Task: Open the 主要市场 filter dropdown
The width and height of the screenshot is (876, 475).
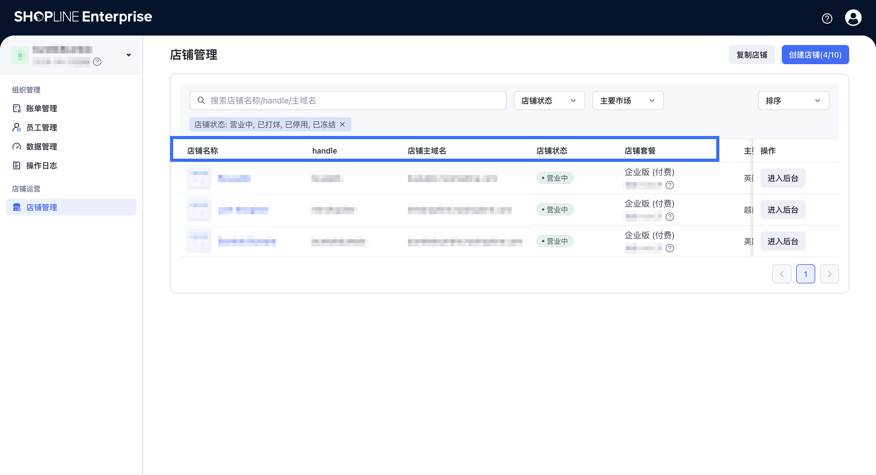Action: (x=627, y=101)
